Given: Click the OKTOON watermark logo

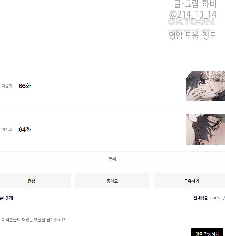Looking at the screenshot, I should tap(191, 22).
